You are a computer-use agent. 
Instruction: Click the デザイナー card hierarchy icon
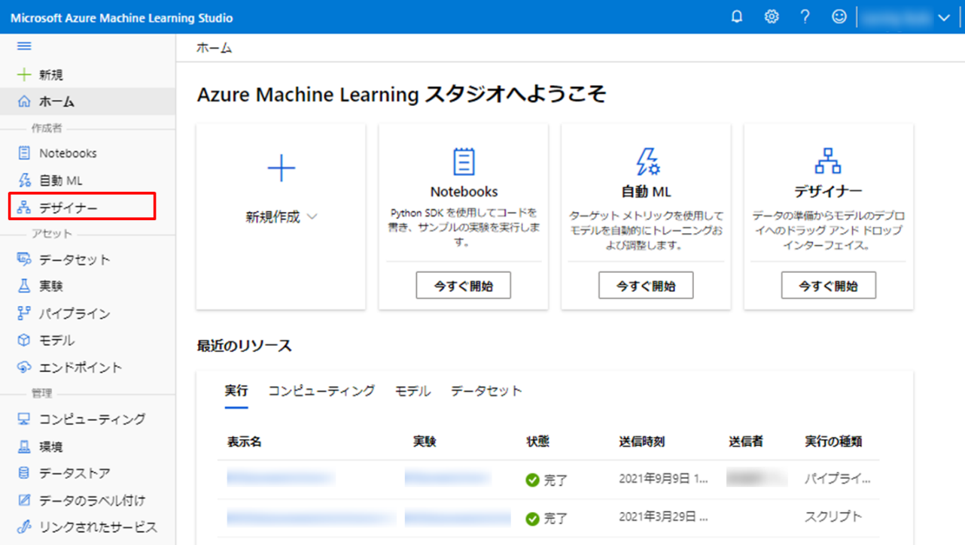[x=828, y=162]
